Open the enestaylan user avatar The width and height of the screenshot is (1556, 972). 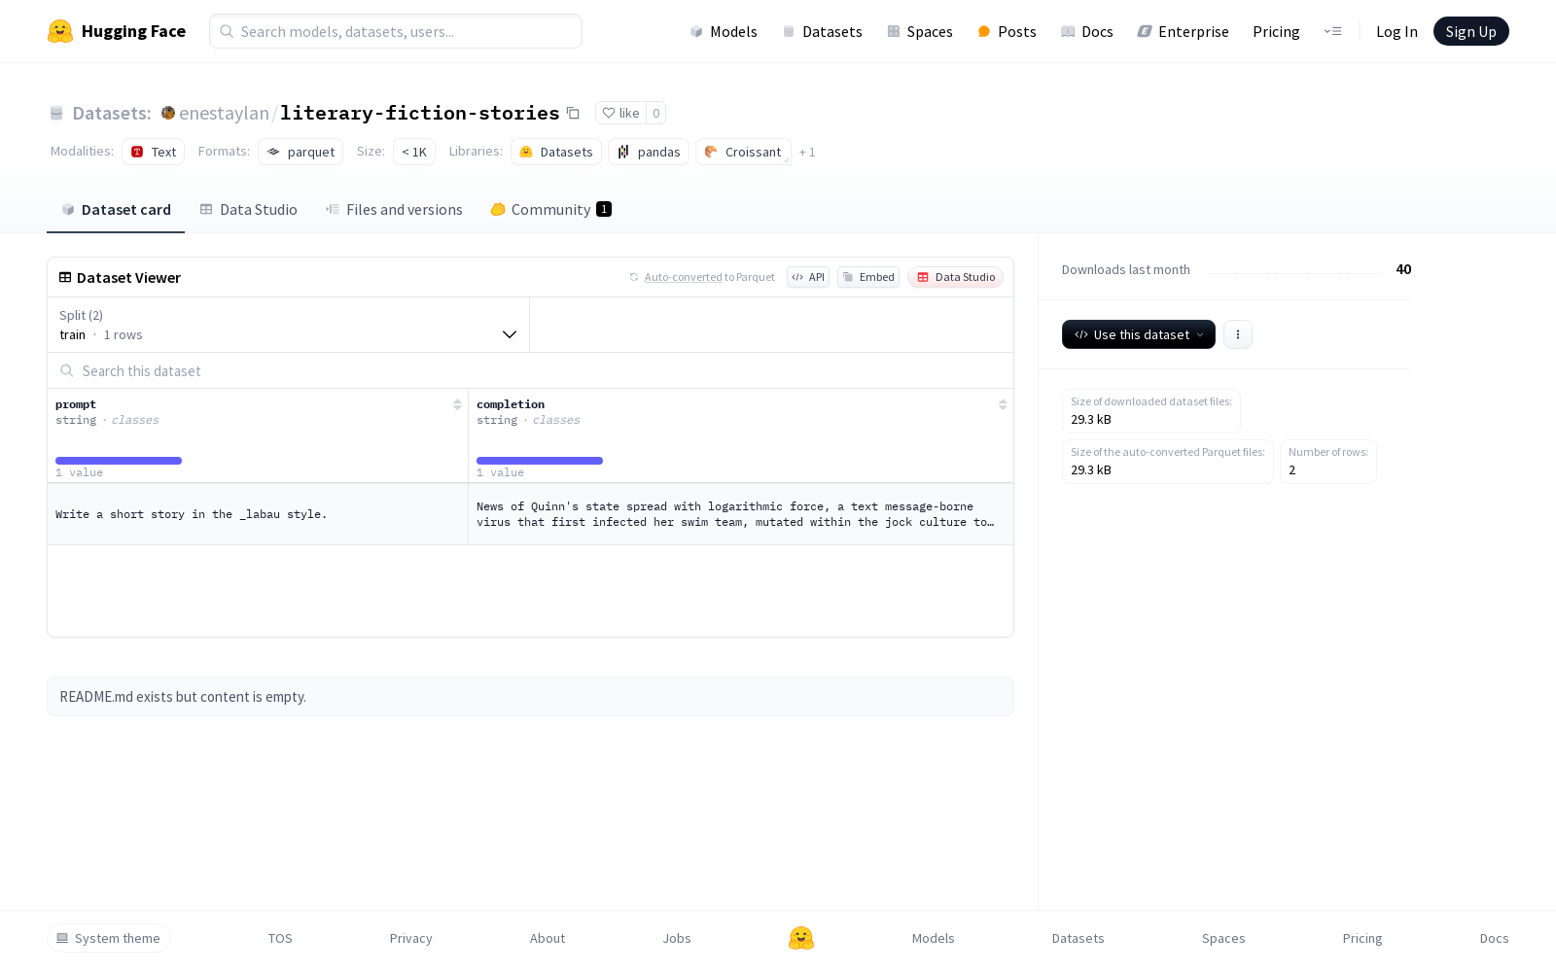pos(168,113)
